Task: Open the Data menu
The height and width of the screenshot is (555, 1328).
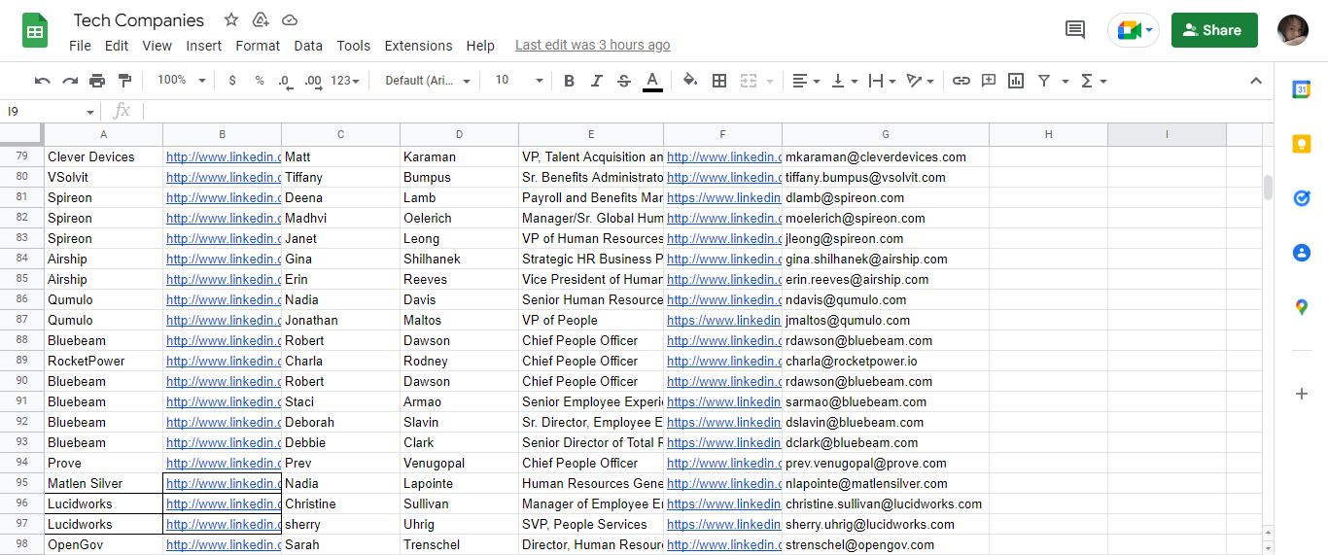Action: [308, 46]
